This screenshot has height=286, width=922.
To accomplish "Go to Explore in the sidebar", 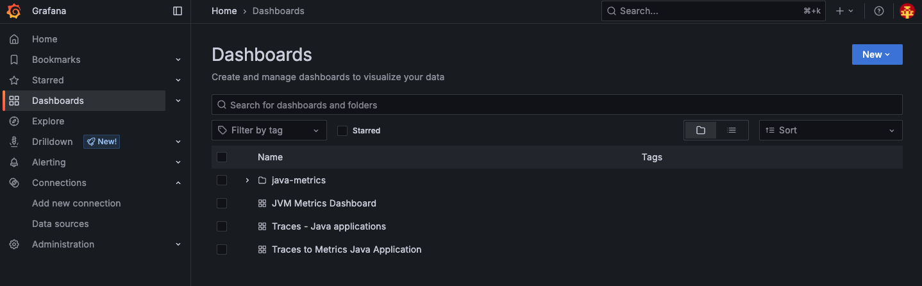I will (x=48, y=121).
